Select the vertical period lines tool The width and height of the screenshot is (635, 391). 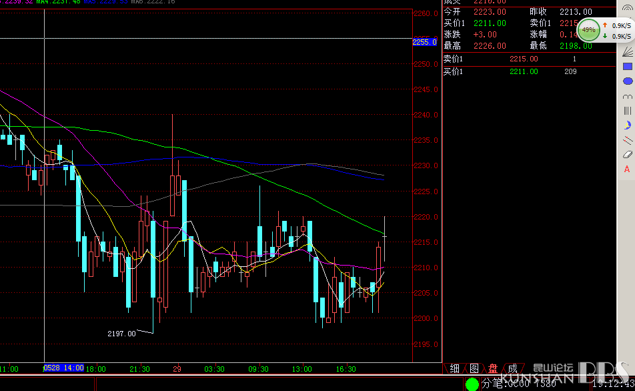click(627, 111)
